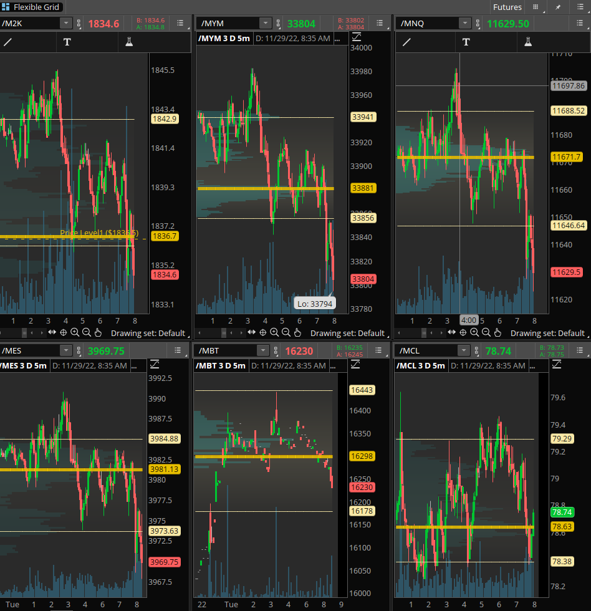Toggle the link clip icon beside /MBT symbol
The image size is (591, 611).
(276, 350)
